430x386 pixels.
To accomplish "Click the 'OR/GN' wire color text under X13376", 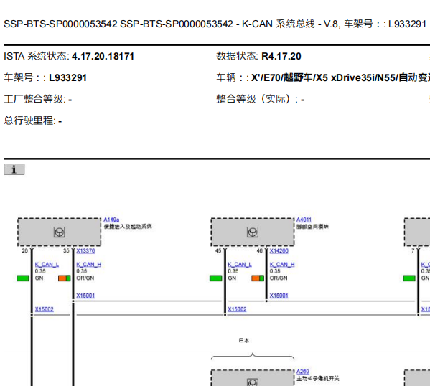I will [85, 278].
